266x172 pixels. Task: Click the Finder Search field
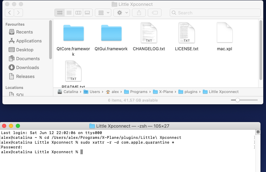coord(215,13)
